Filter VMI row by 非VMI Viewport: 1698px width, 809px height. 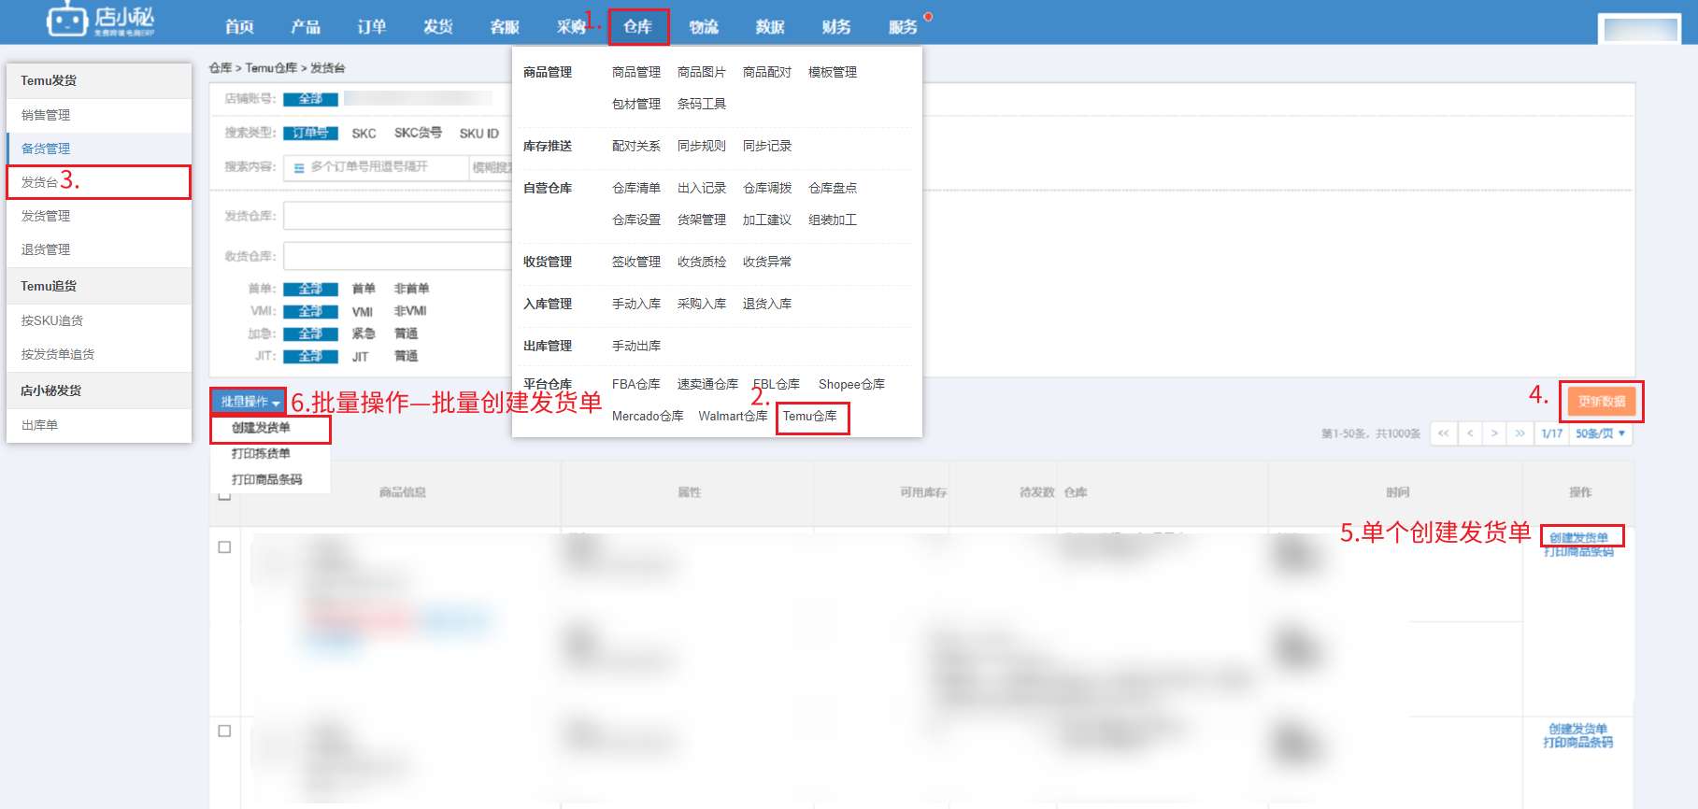(409, 311)
